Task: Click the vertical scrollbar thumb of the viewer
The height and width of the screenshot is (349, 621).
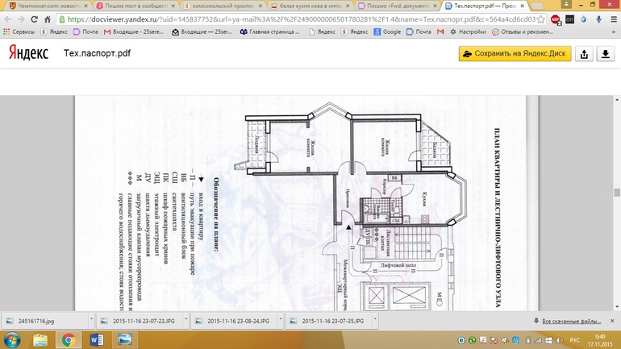Action: (616, 193)
